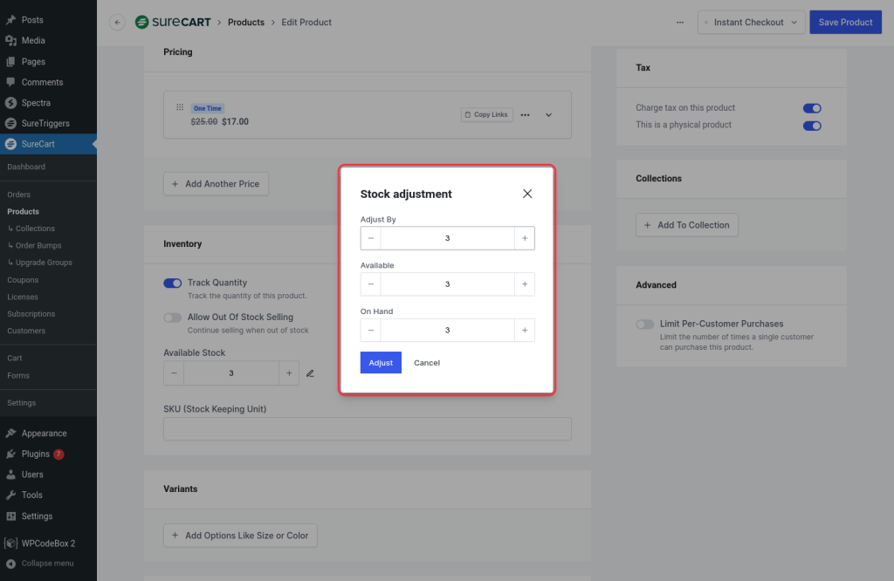This screenshot has height=581, width=894.
Task: Click the back arrow next to SureCart logo
Action: click(117, 23)
